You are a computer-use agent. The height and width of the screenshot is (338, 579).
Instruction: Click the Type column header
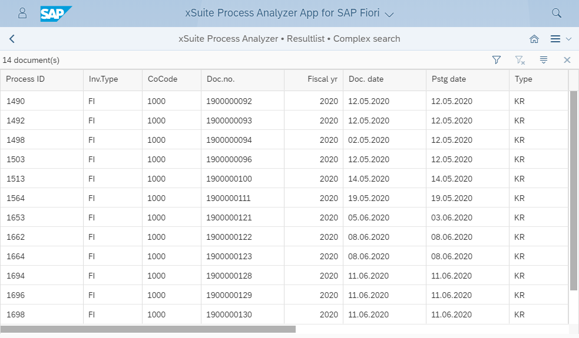tap(538, 79)
